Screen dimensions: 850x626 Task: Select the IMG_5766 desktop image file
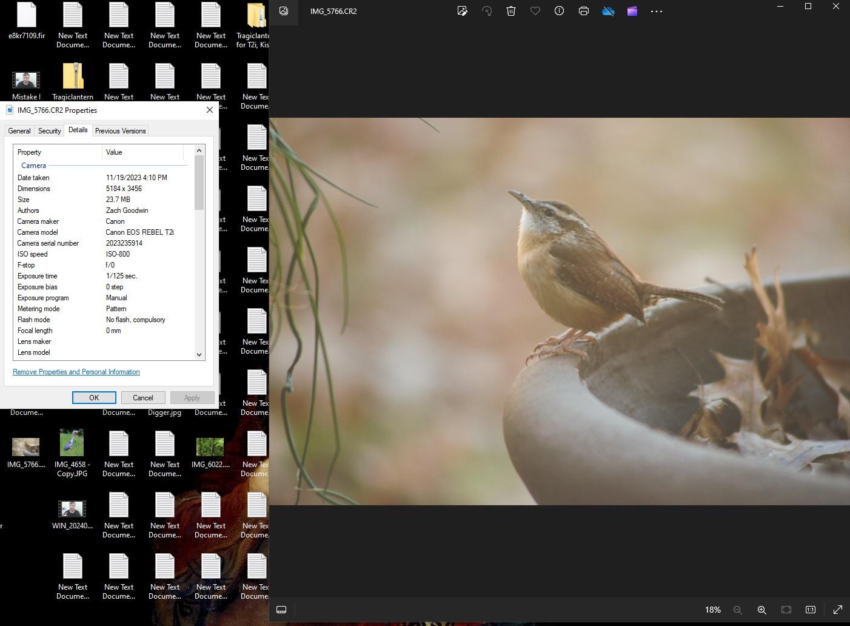[x=26, y=453]
